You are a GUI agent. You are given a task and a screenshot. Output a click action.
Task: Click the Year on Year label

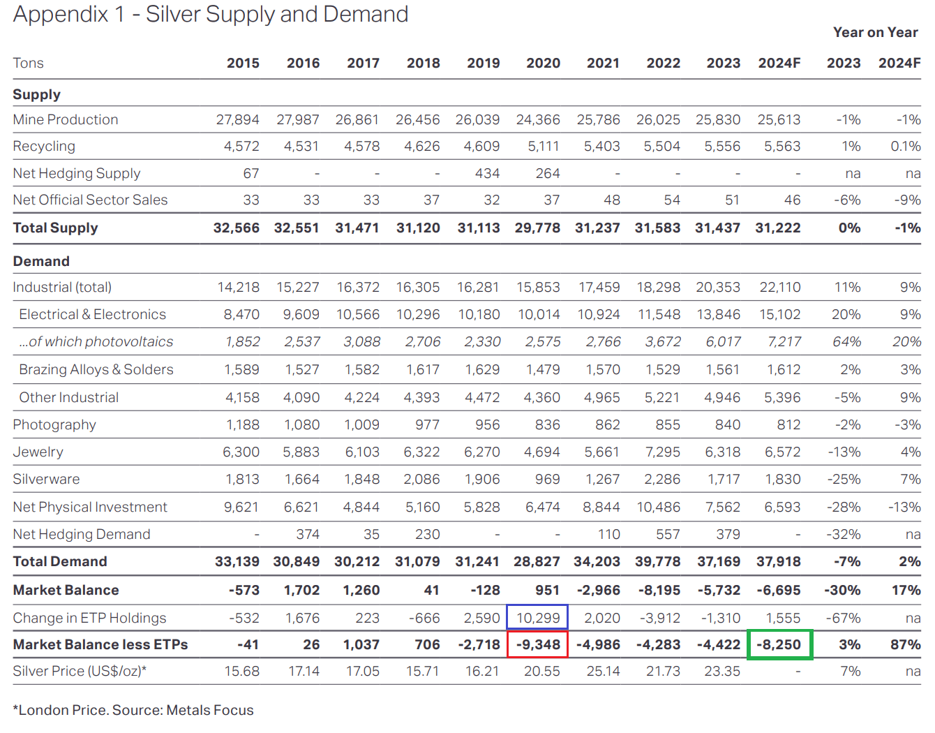(x=875, y=32)
